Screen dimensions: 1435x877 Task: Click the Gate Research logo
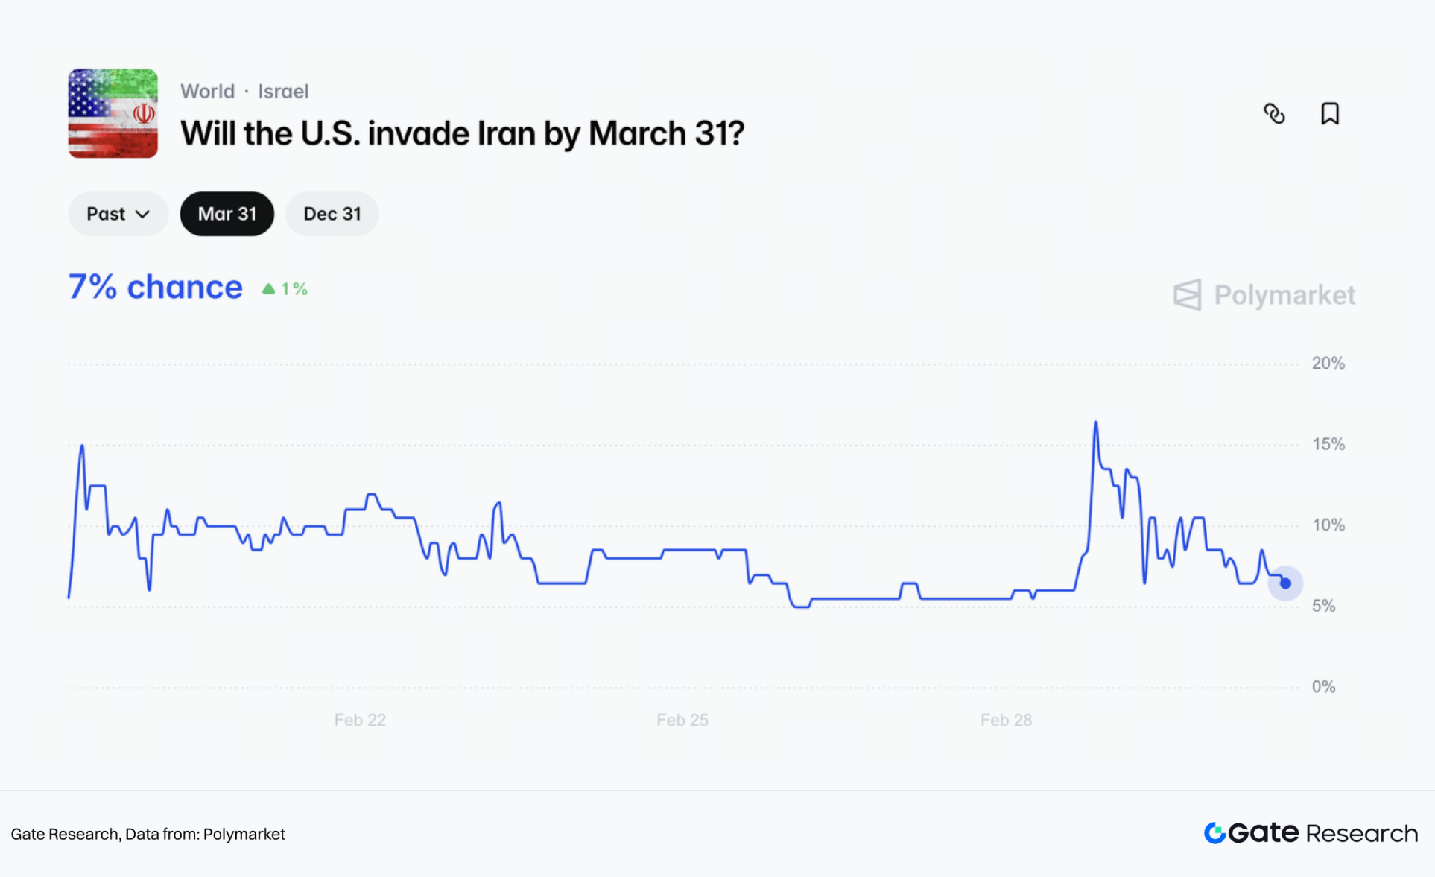coord(1311,833)
